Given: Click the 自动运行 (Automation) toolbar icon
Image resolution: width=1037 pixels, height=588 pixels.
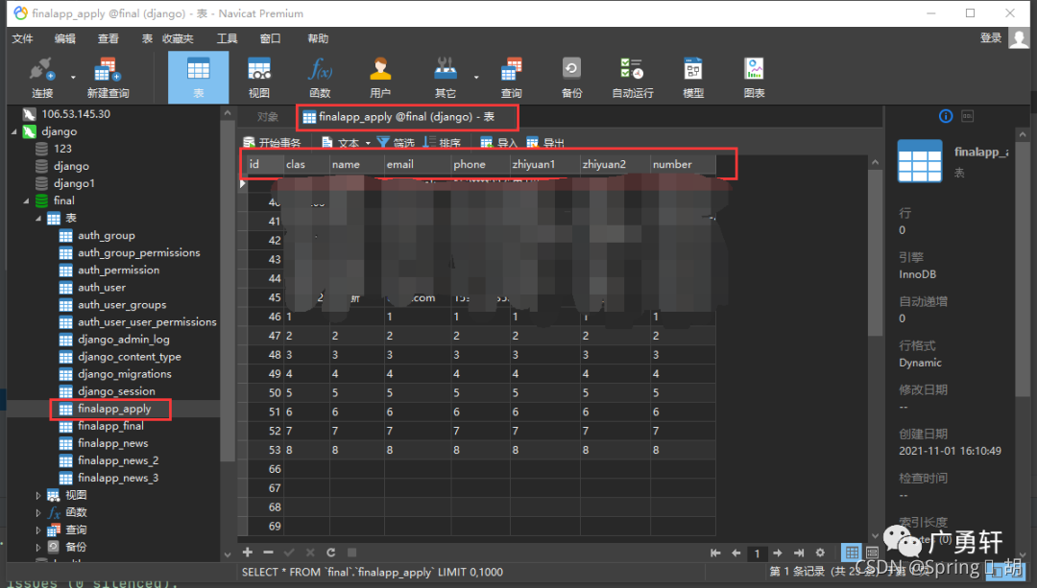Looking at the screenshot, I should pyautogui.click(x=632, y=77).
